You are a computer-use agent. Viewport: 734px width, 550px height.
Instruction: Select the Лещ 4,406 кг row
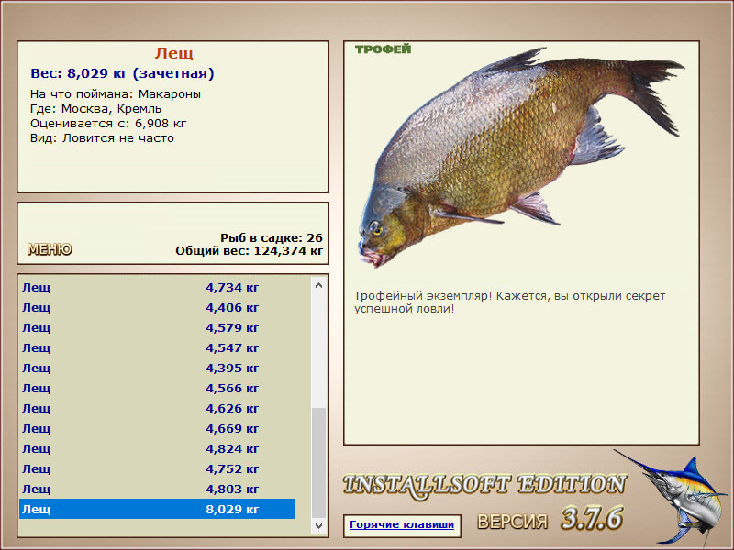point(157,307)
